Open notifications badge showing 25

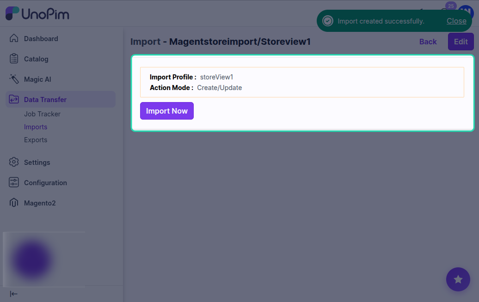point(451,6)
